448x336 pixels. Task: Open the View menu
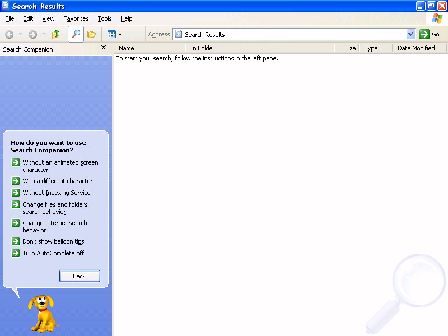click(x=48, y=18)
